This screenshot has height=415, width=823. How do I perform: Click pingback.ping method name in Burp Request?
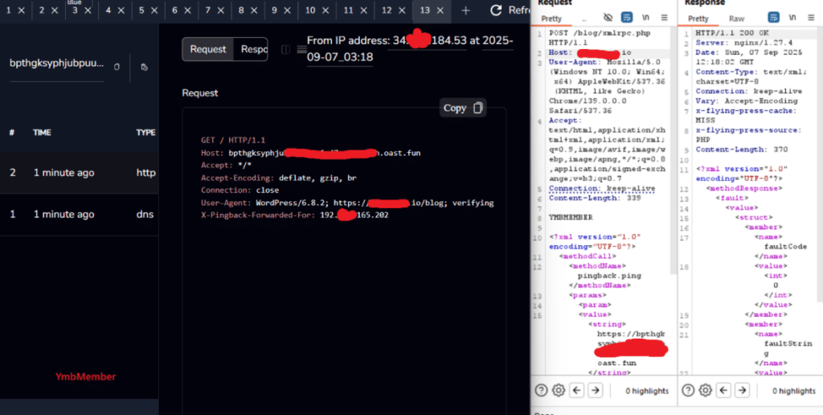click(609, 275)
